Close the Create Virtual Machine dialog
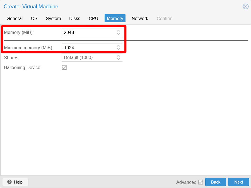The height and width of the screenshot is (188, 251). point(245,6)
